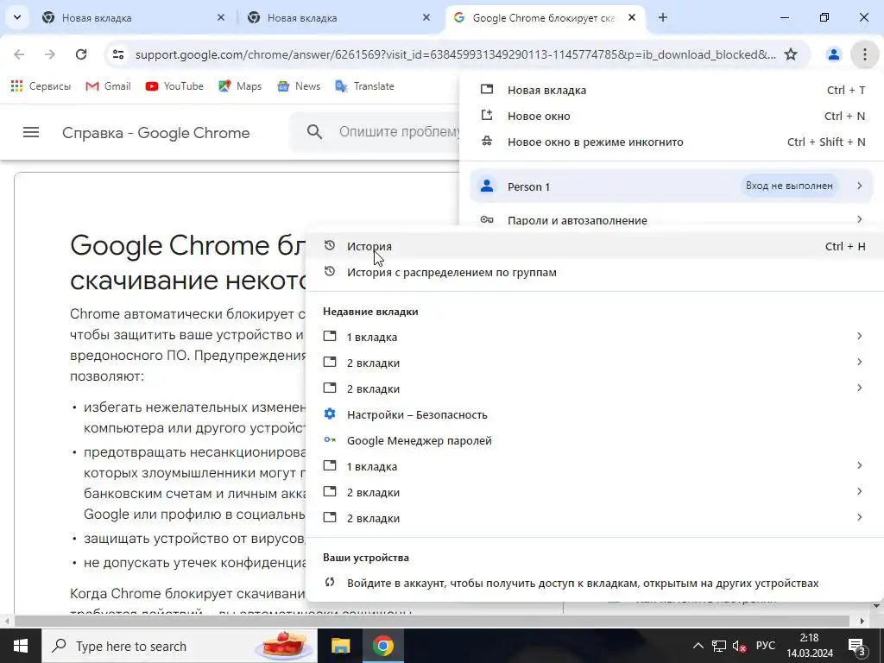Open Пароли и автозаполнение menu item

[672, 220]
